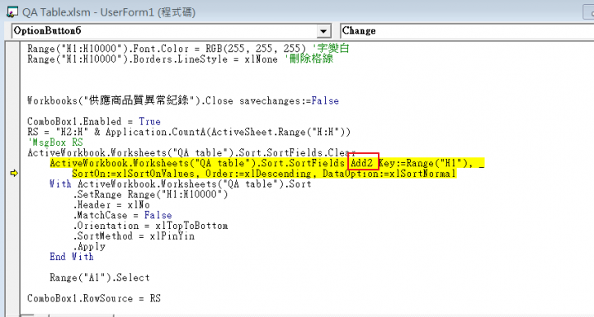Click the ComboBox1.RowSource = RS line
594x317 pixels.
coord(94,298)
